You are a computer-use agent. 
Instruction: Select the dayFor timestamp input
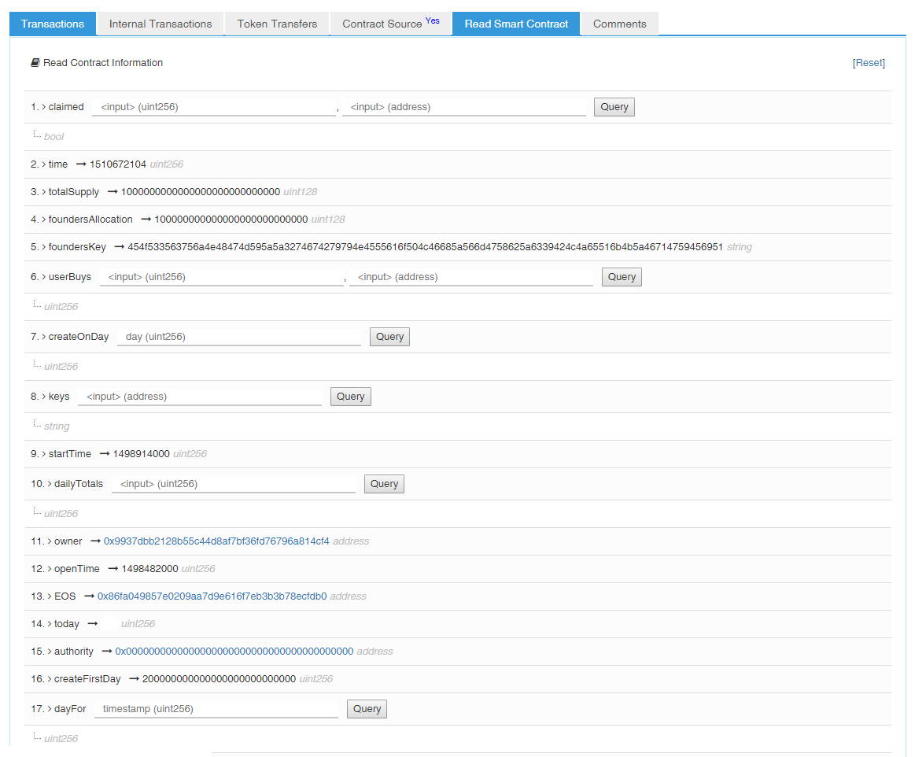[216, 708]
